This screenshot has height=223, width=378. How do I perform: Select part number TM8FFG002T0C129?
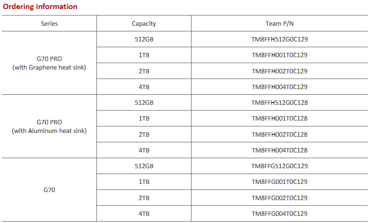click(280, 198)
